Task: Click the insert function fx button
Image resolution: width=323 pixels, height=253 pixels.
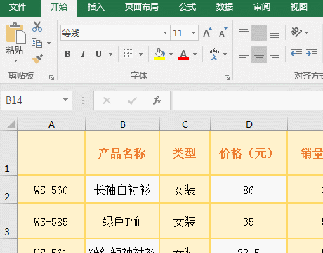Action: coord(157,100)
